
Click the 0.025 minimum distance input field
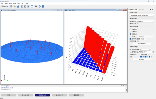144,39
